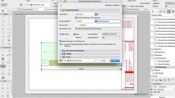Click red delete X in Navigator
This screenshot has width=175, height=98.
point(173,80)
